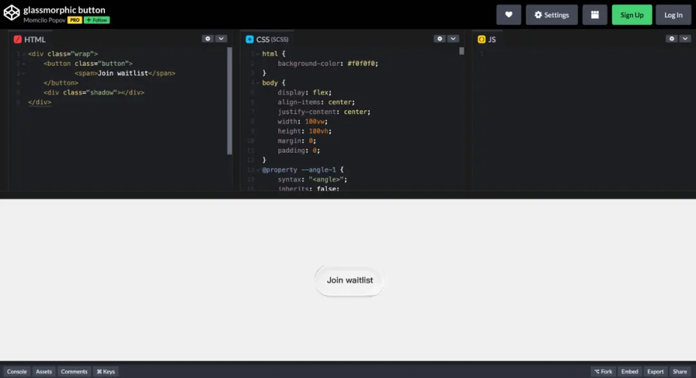Fork this pen
The height and width of the screenshot is (378, 696).
[603, 372]
